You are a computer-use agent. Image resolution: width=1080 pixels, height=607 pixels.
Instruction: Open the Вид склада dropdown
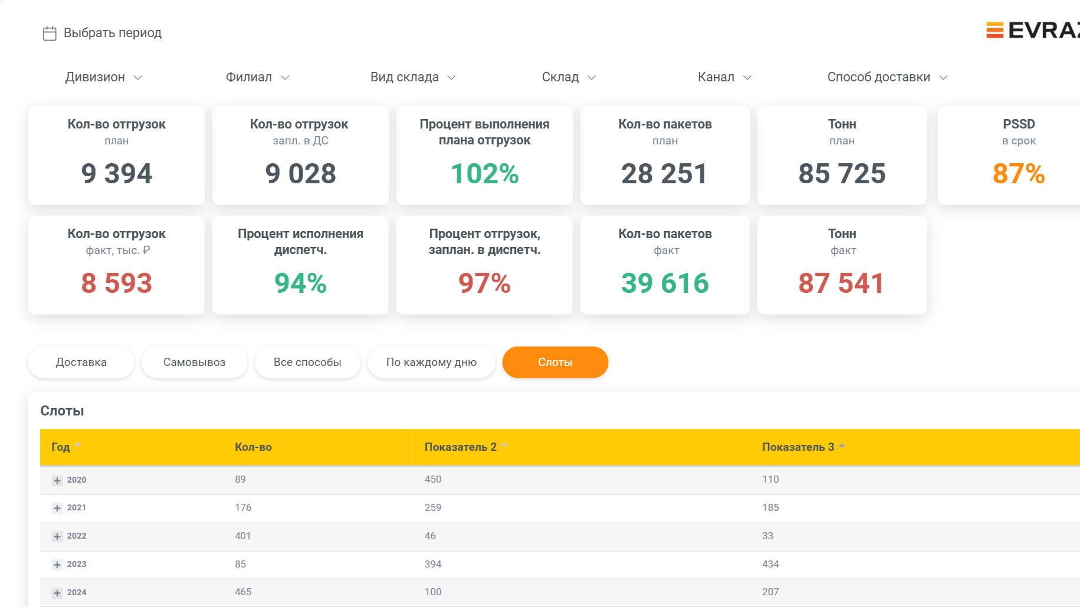click(x=413, y=77)
